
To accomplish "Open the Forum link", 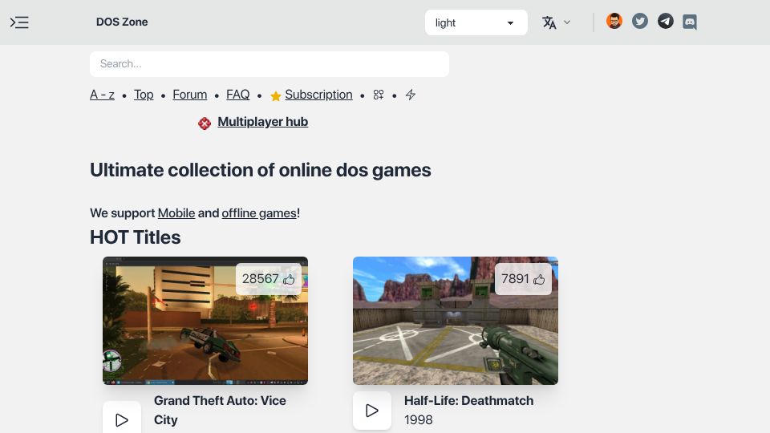I will [x=189, y=95].
